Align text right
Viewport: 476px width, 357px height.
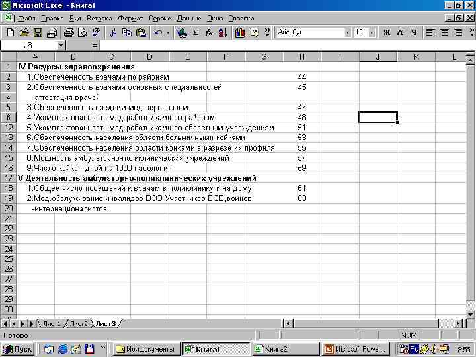458,32
